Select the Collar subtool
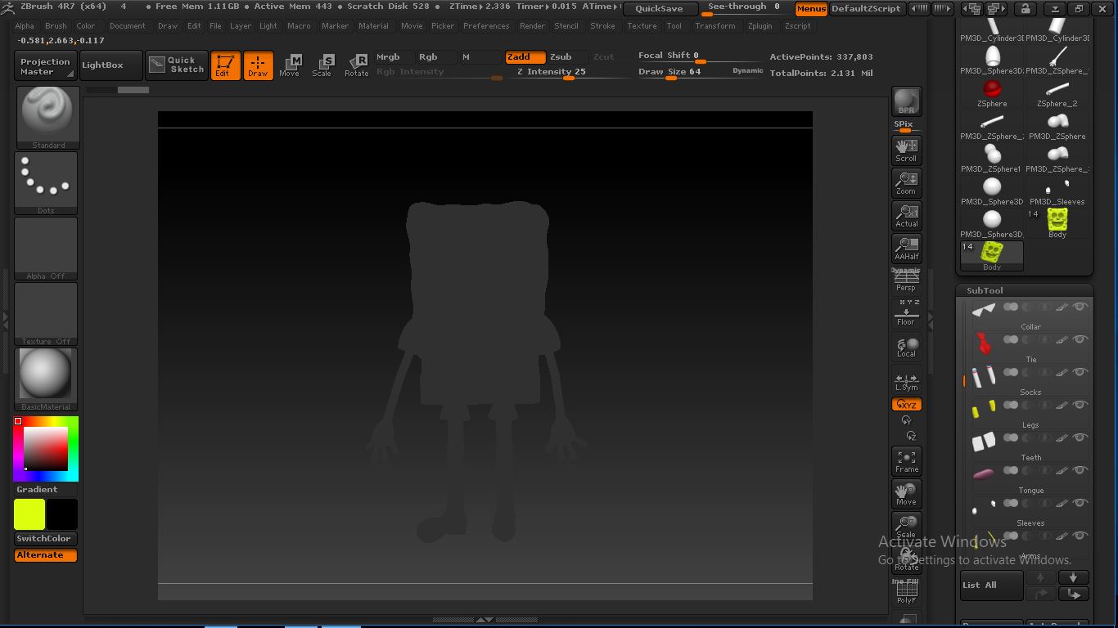This screenshot has width=1118, height=628. pyautogui.click(x=1030, y=314)
